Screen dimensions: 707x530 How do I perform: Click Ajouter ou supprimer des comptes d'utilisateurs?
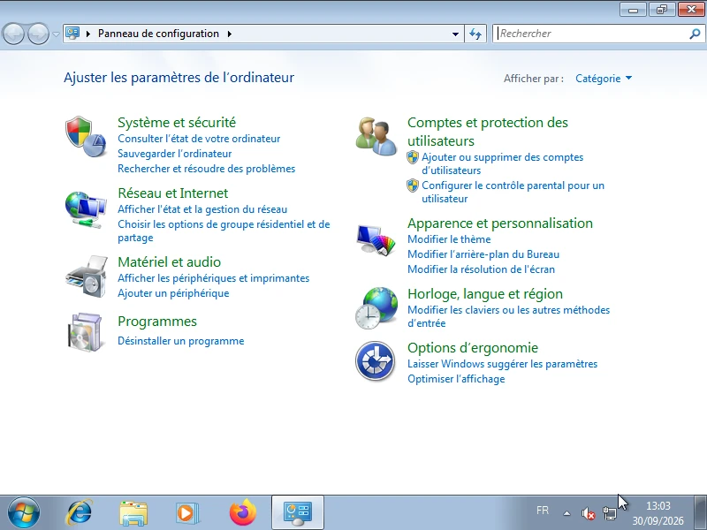502,163
